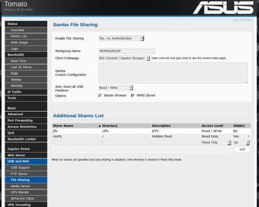Open the new share Access Level dropdown
This screenshot has width=259, height=207.
(x=216, y=143)
